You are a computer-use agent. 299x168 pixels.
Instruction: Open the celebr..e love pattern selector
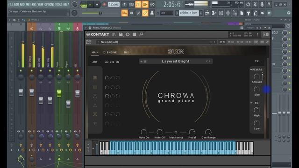[x=189, y=13]
